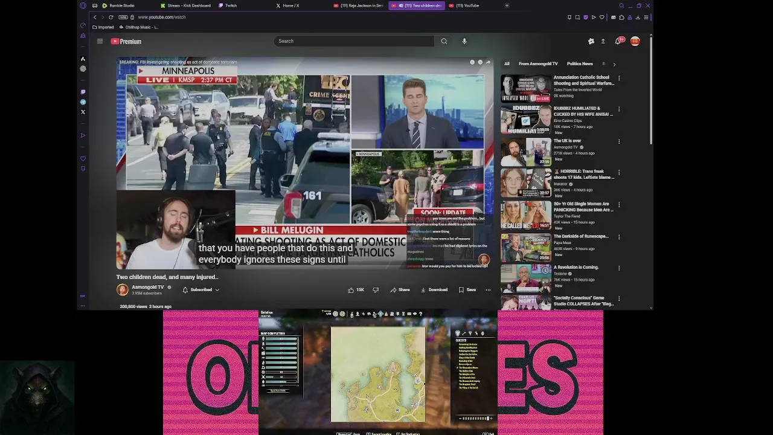Image resolution: width=773 pixels, height=435 pixels.
Task: Open YouTube notifications bell
Action: pyautogui.click(x=618, y=41)
